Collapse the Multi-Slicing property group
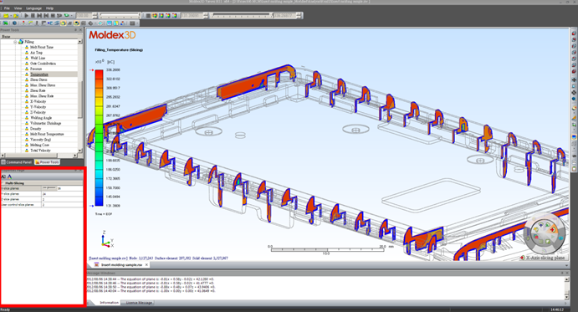 tap(3, 183)
